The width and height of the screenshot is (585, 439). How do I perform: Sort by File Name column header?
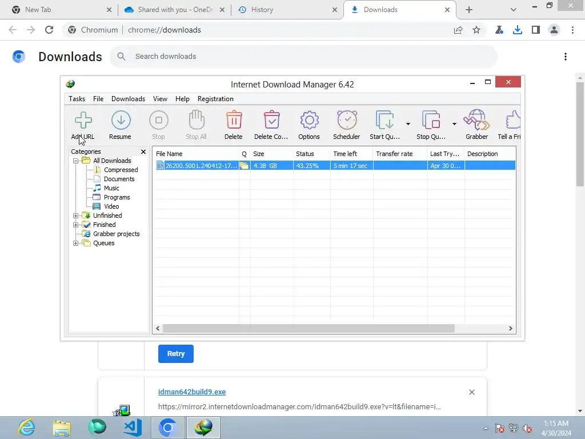click(196, 154)
